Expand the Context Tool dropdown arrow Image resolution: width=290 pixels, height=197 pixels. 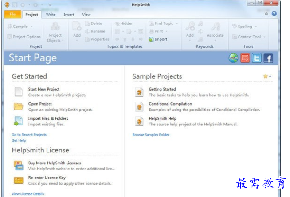click(264, 37)
